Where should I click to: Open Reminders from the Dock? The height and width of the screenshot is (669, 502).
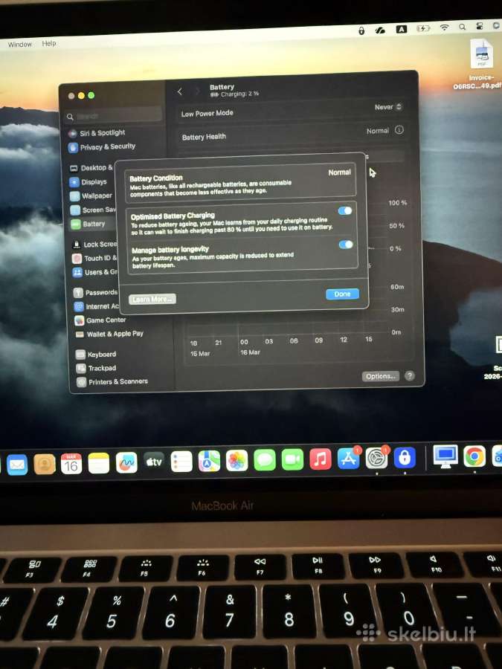[x=181, y=462]
